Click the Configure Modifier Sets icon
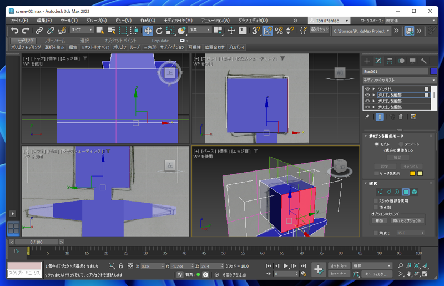This screenshot has width=444, height=286. [413, 117]
